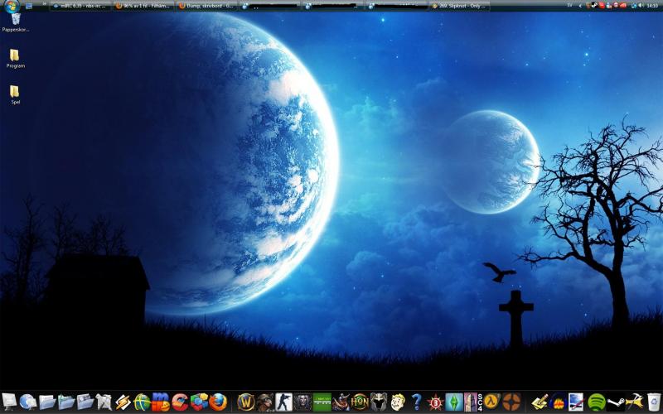
Task: Launch Firefox from the dock
Action: tap(218, 402)
